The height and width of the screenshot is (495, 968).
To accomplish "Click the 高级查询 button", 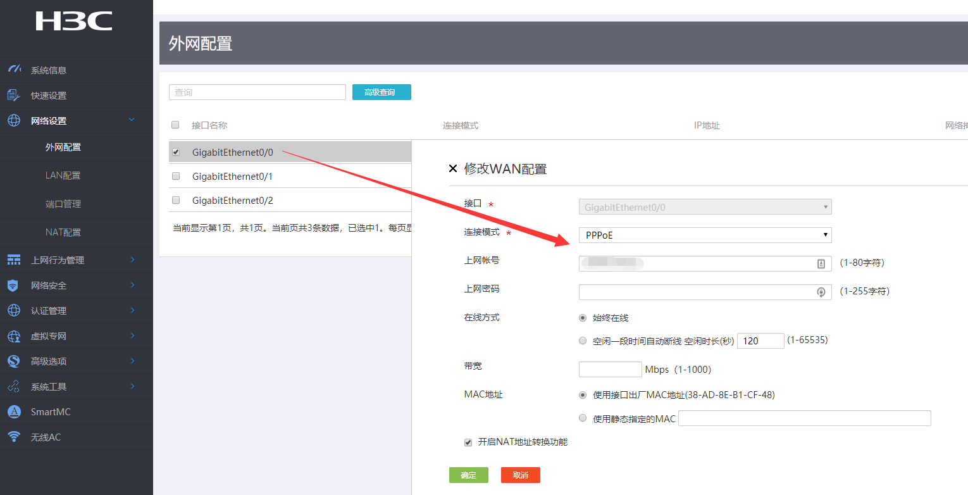I will click(382, 92).
